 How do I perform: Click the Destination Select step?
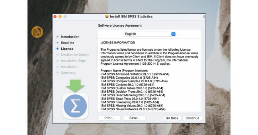point(75,55)
